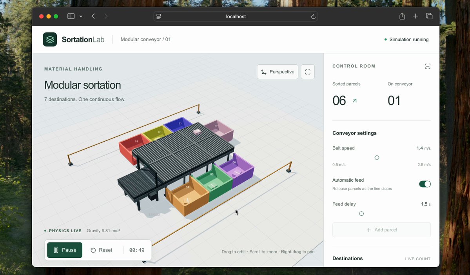Click the MATERIAL HANDLING label
470x275 pixels.
[73, 69]
